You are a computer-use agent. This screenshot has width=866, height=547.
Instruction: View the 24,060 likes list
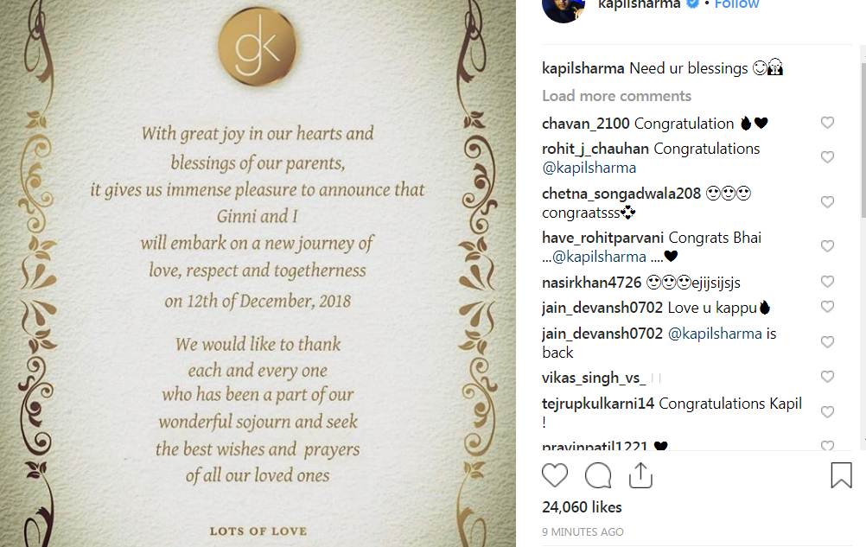[x=582, y=507]
